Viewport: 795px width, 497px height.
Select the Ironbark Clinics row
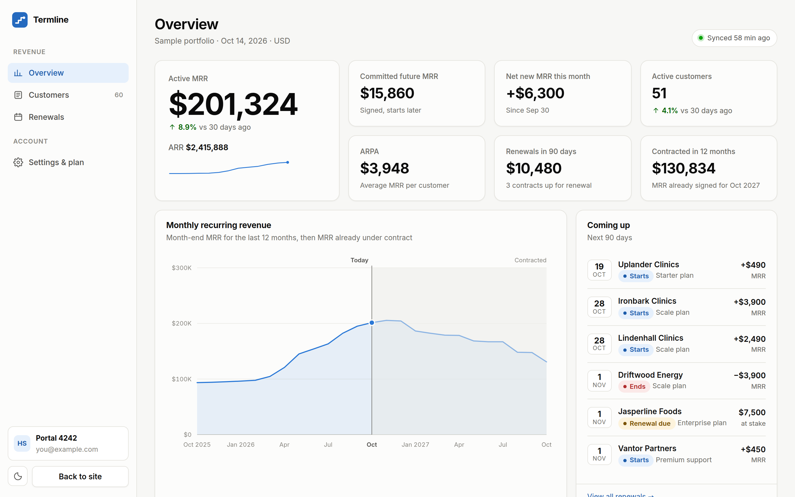676,307
